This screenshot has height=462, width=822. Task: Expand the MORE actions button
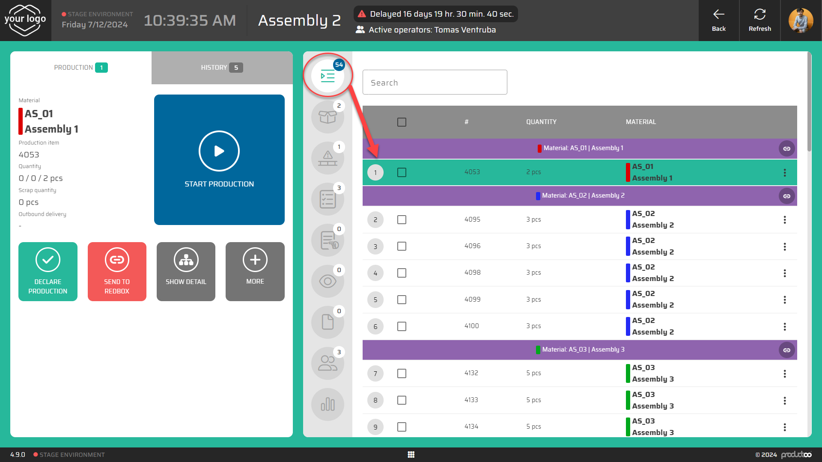255,271
